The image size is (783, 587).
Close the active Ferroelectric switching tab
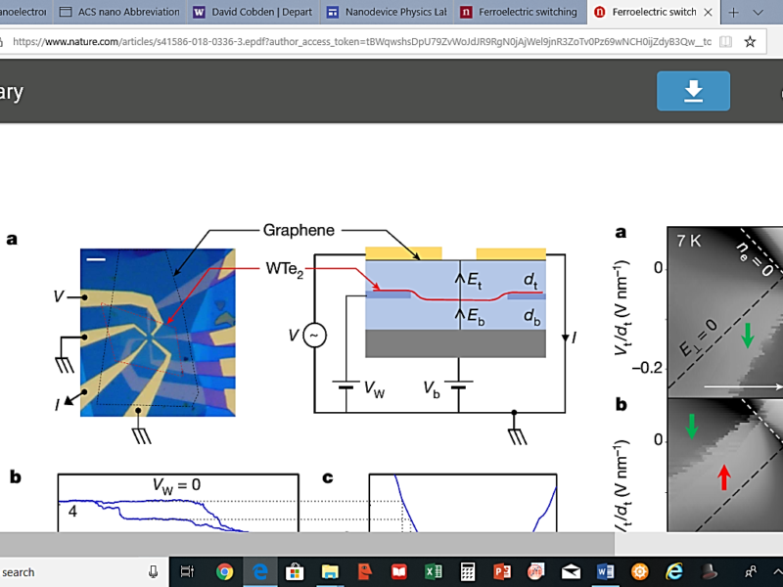709,12
